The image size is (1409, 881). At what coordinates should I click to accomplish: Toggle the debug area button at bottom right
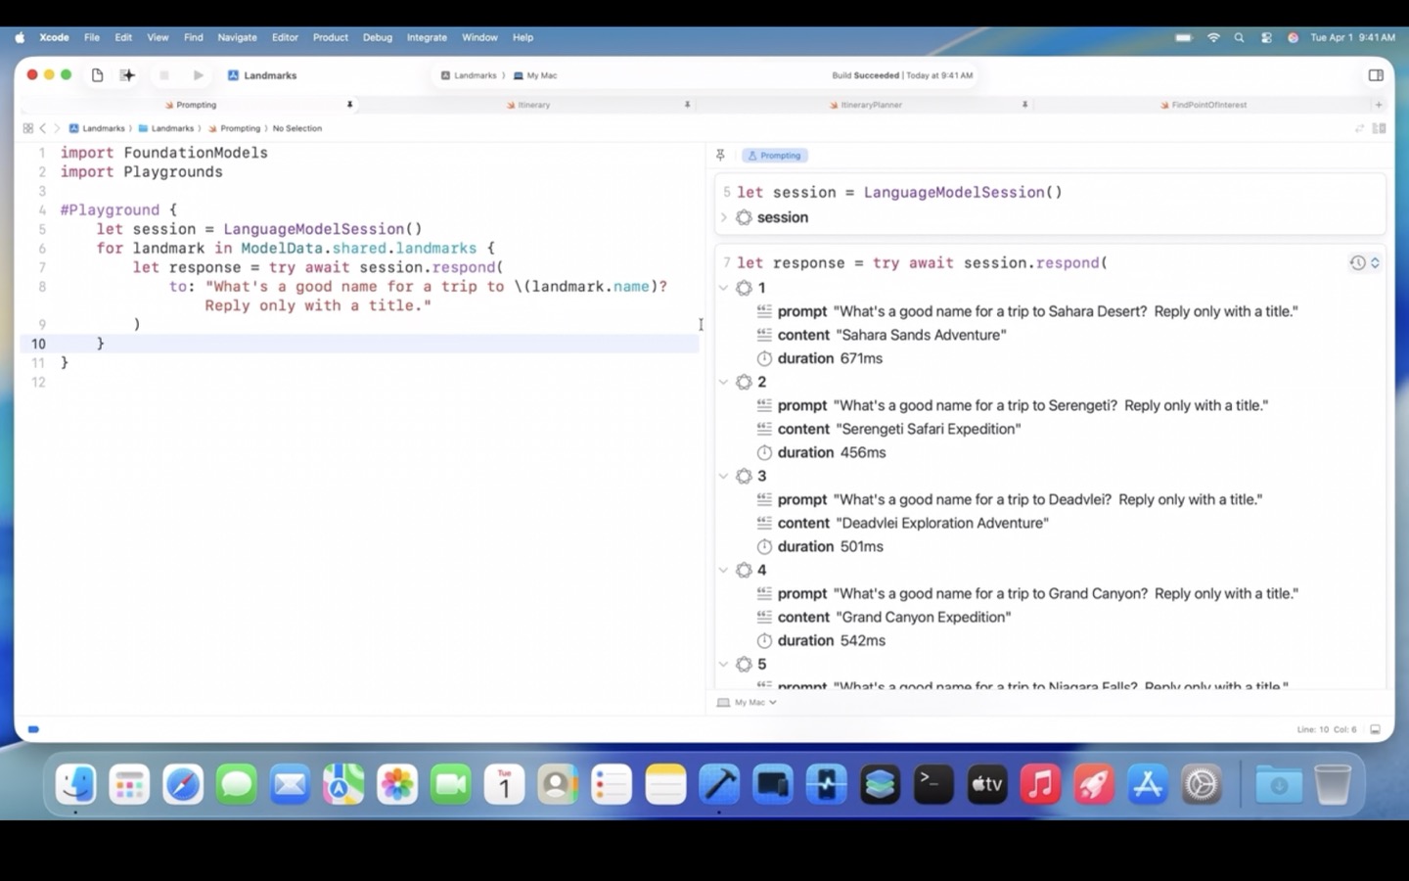1375,729
